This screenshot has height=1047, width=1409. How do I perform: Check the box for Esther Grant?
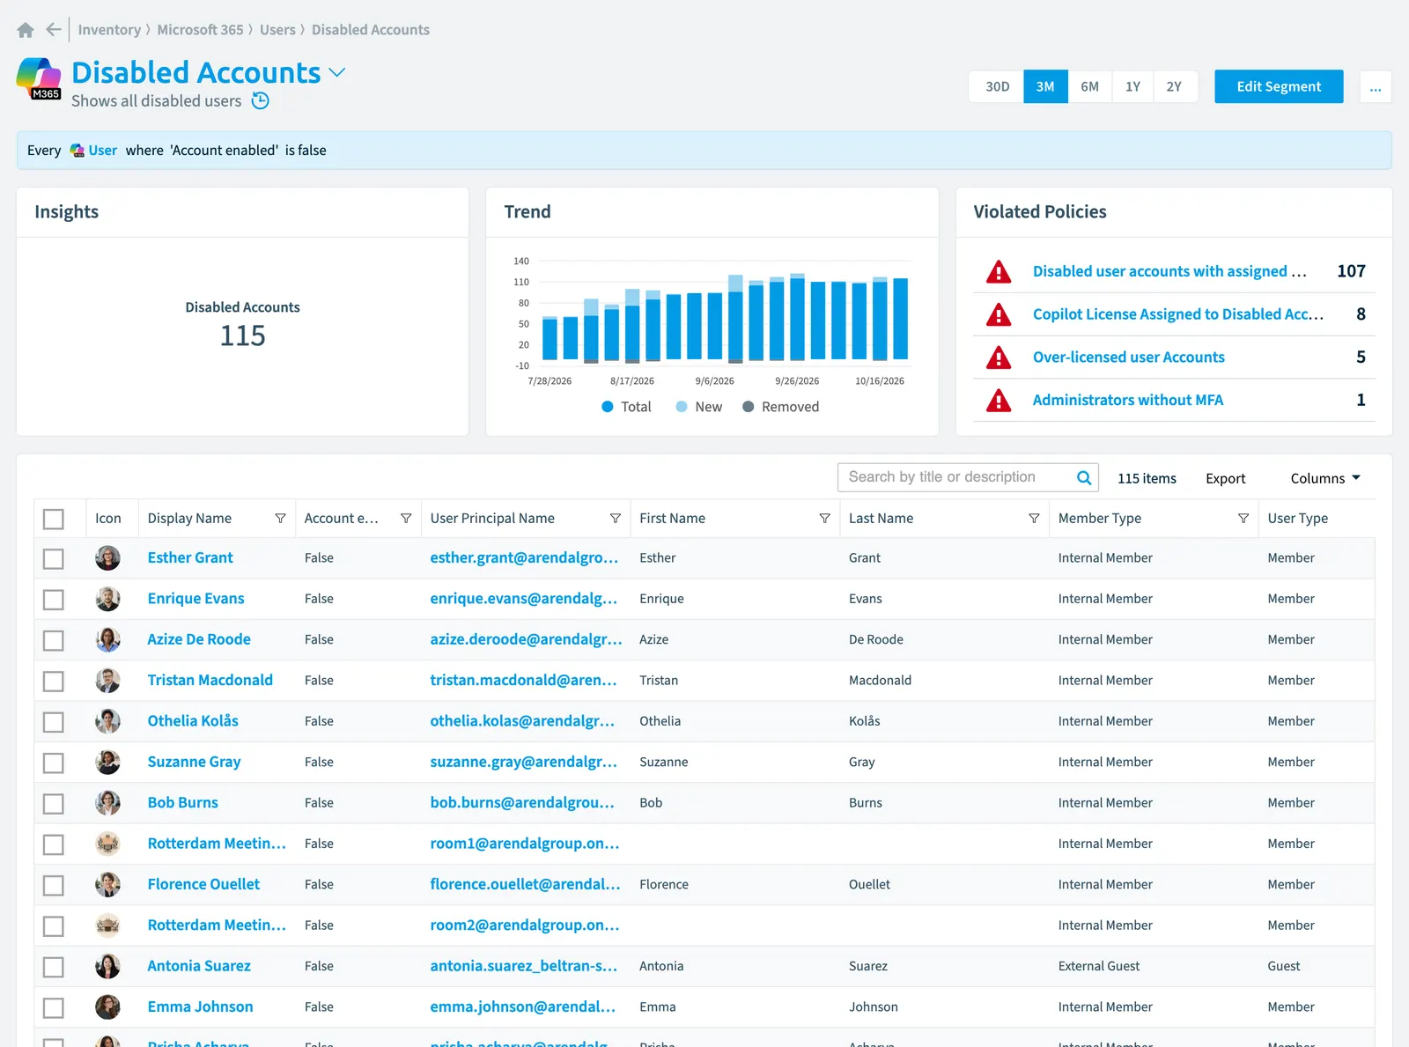coord(54,559)
